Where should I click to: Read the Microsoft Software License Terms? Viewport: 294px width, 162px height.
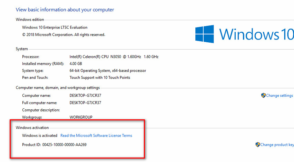pos(96,136)
